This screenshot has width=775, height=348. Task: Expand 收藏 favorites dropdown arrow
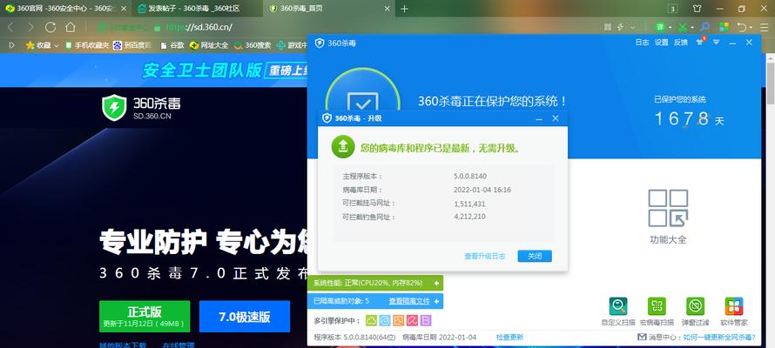(57, 46)
